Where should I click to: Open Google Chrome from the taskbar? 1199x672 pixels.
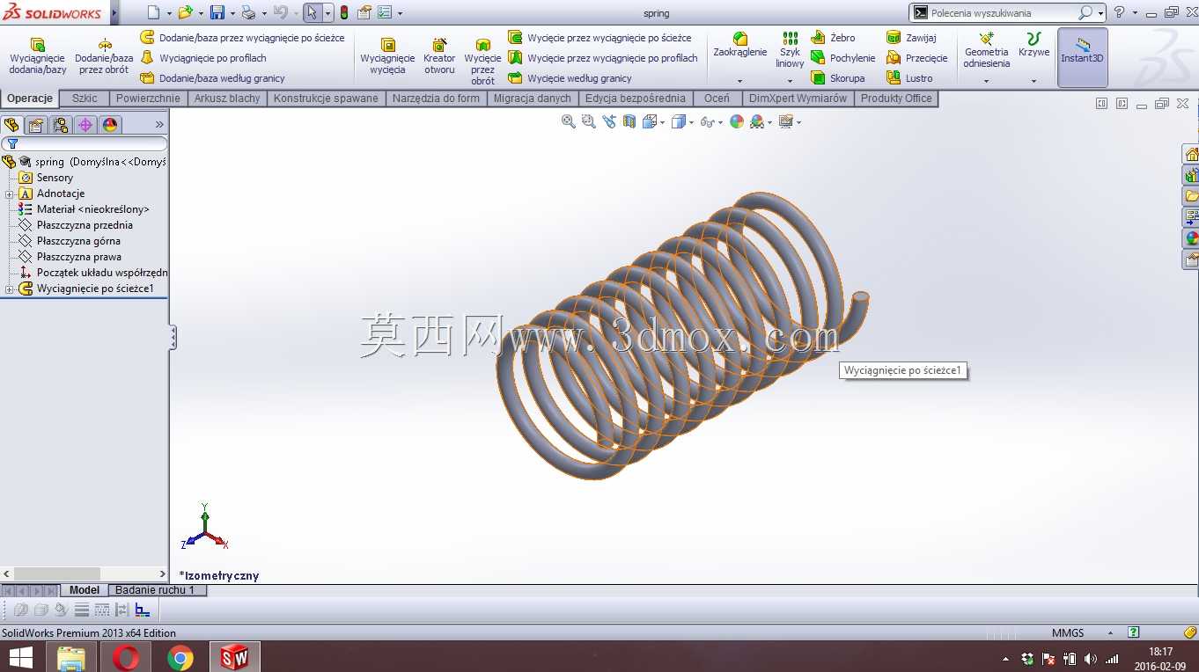coord(180,657)
